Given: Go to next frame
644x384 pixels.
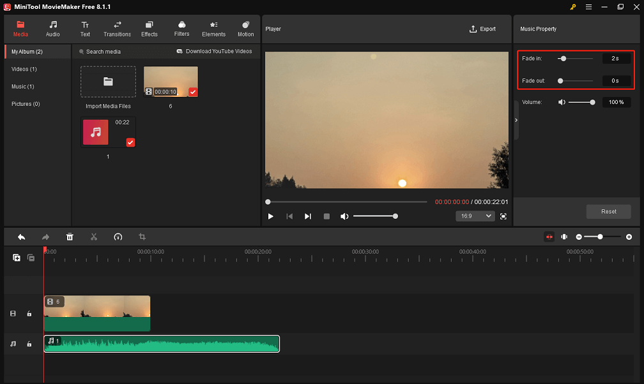Looking at the screenshot, I should [x=308, y=216].
